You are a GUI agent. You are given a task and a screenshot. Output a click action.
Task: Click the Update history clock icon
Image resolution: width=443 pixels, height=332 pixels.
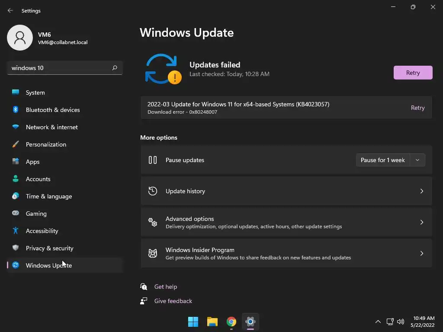point(153,191)
